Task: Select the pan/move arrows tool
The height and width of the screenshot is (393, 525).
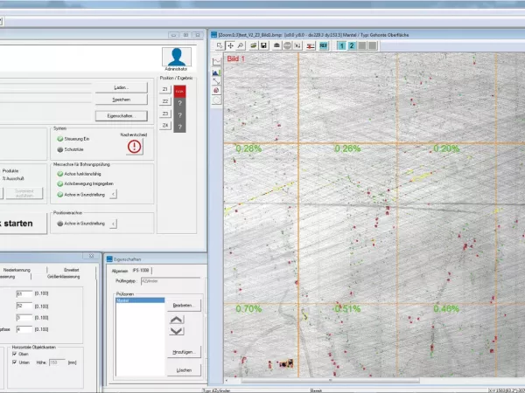Action: point(230,45)
